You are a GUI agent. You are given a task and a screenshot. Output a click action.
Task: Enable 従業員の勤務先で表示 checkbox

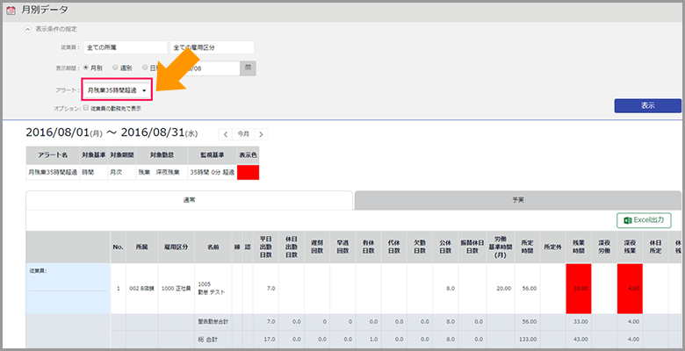click(85, 108)
